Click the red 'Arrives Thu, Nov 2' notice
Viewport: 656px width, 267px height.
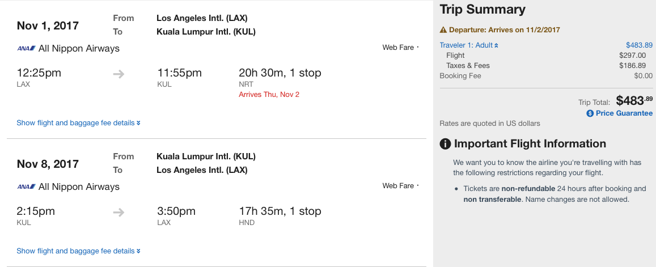(x=269, y=95)
